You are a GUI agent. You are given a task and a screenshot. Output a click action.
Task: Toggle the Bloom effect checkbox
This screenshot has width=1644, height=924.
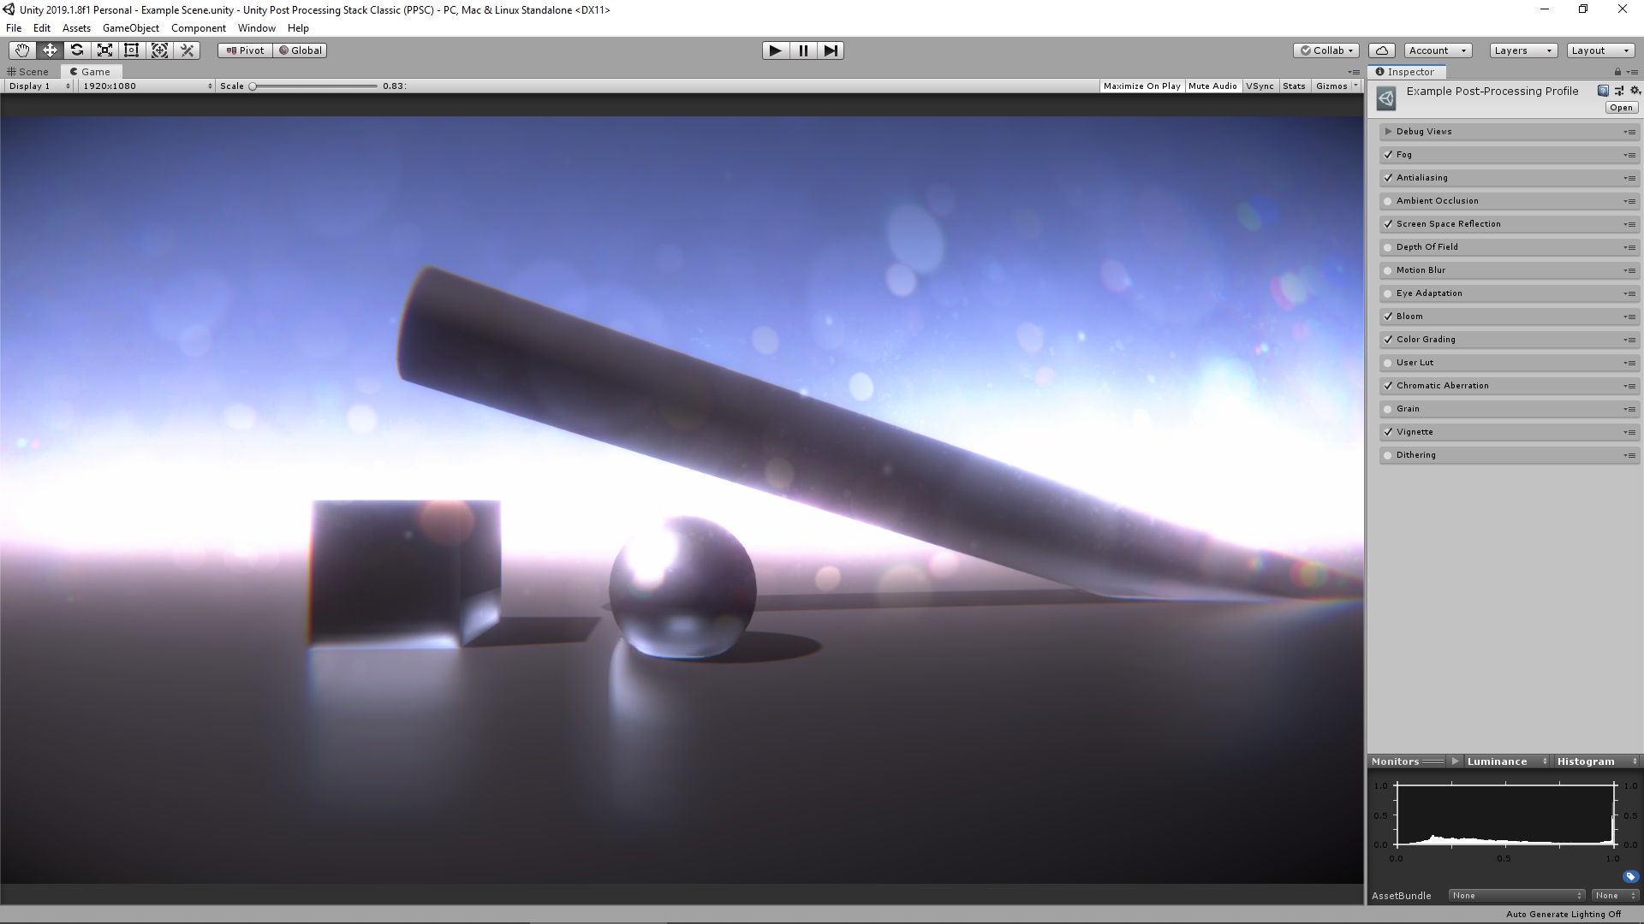coord(1388,317)
